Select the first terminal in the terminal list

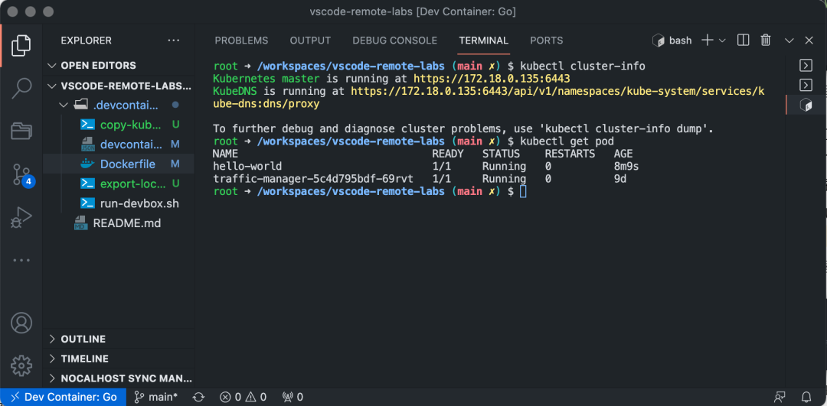coord(806,65)
